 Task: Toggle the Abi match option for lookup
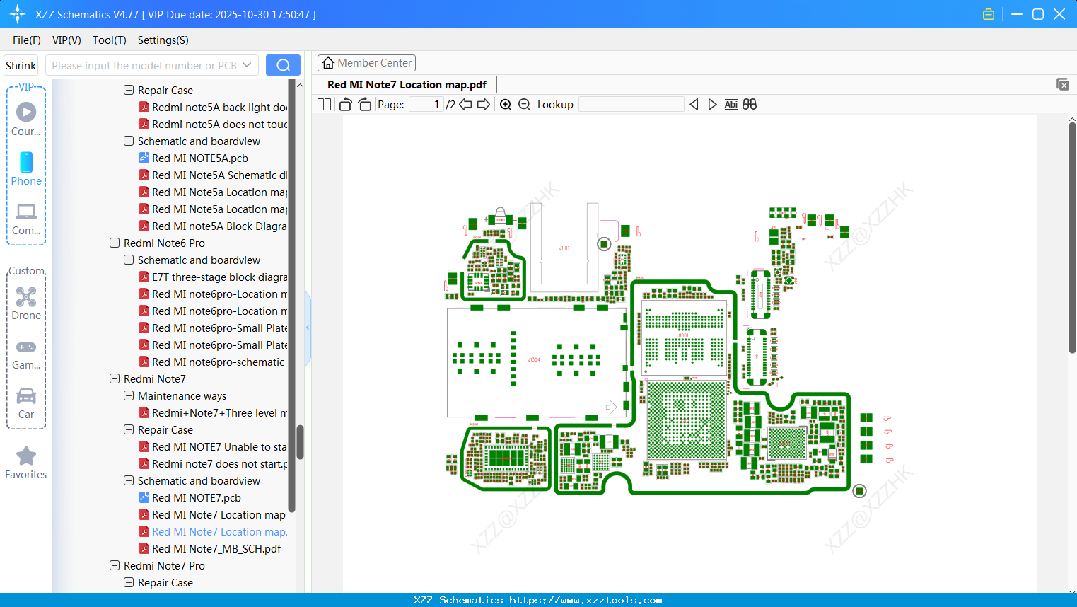pyautogui.click(x=731, y=105)
